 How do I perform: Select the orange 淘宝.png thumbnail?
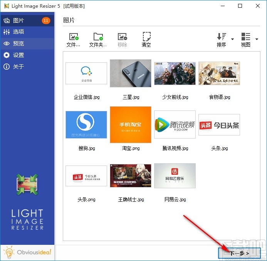coord(131,125)
